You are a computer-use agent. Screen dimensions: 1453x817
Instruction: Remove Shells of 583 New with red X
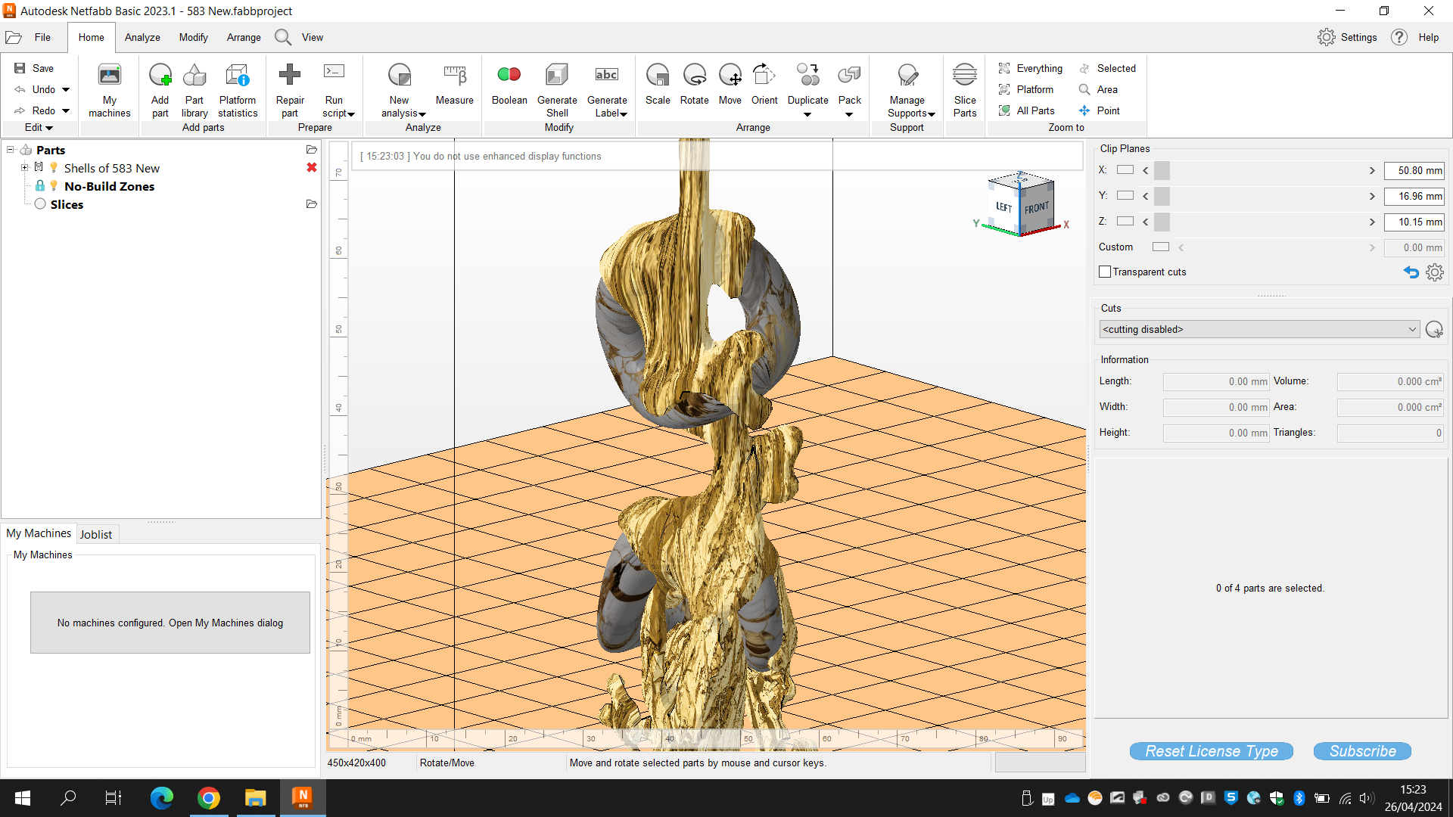(312, 167)
